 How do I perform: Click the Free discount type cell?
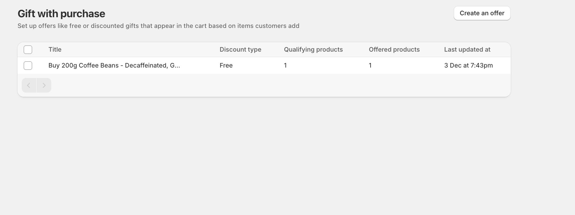[x=226, y=66]
